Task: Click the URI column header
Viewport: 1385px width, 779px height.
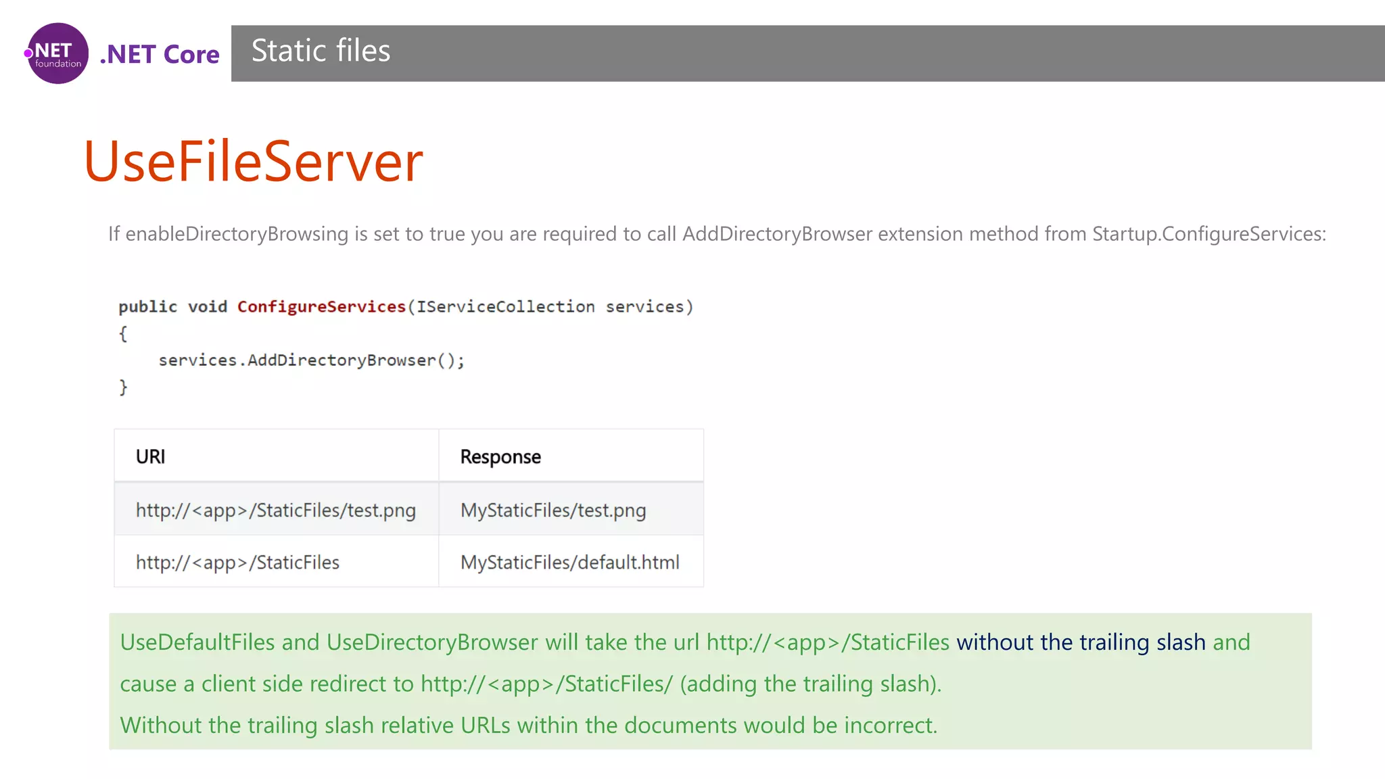Action: click(150, 457)
